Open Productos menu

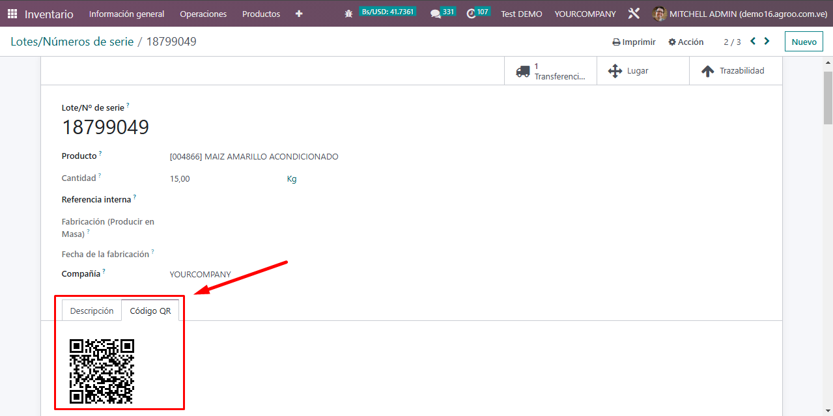click(261, 14)
